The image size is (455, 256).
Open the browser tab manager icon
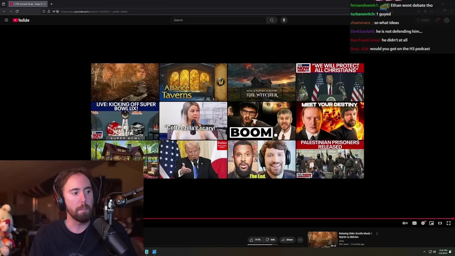click(x=4, y=4)
